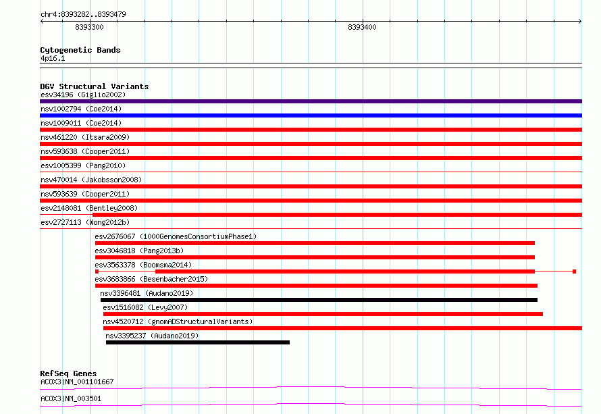The width and height of the screenshot is (601, 414).
Task: Open esv3046818 (Pang2013b) variant
Action: click(x=139, y=251)
